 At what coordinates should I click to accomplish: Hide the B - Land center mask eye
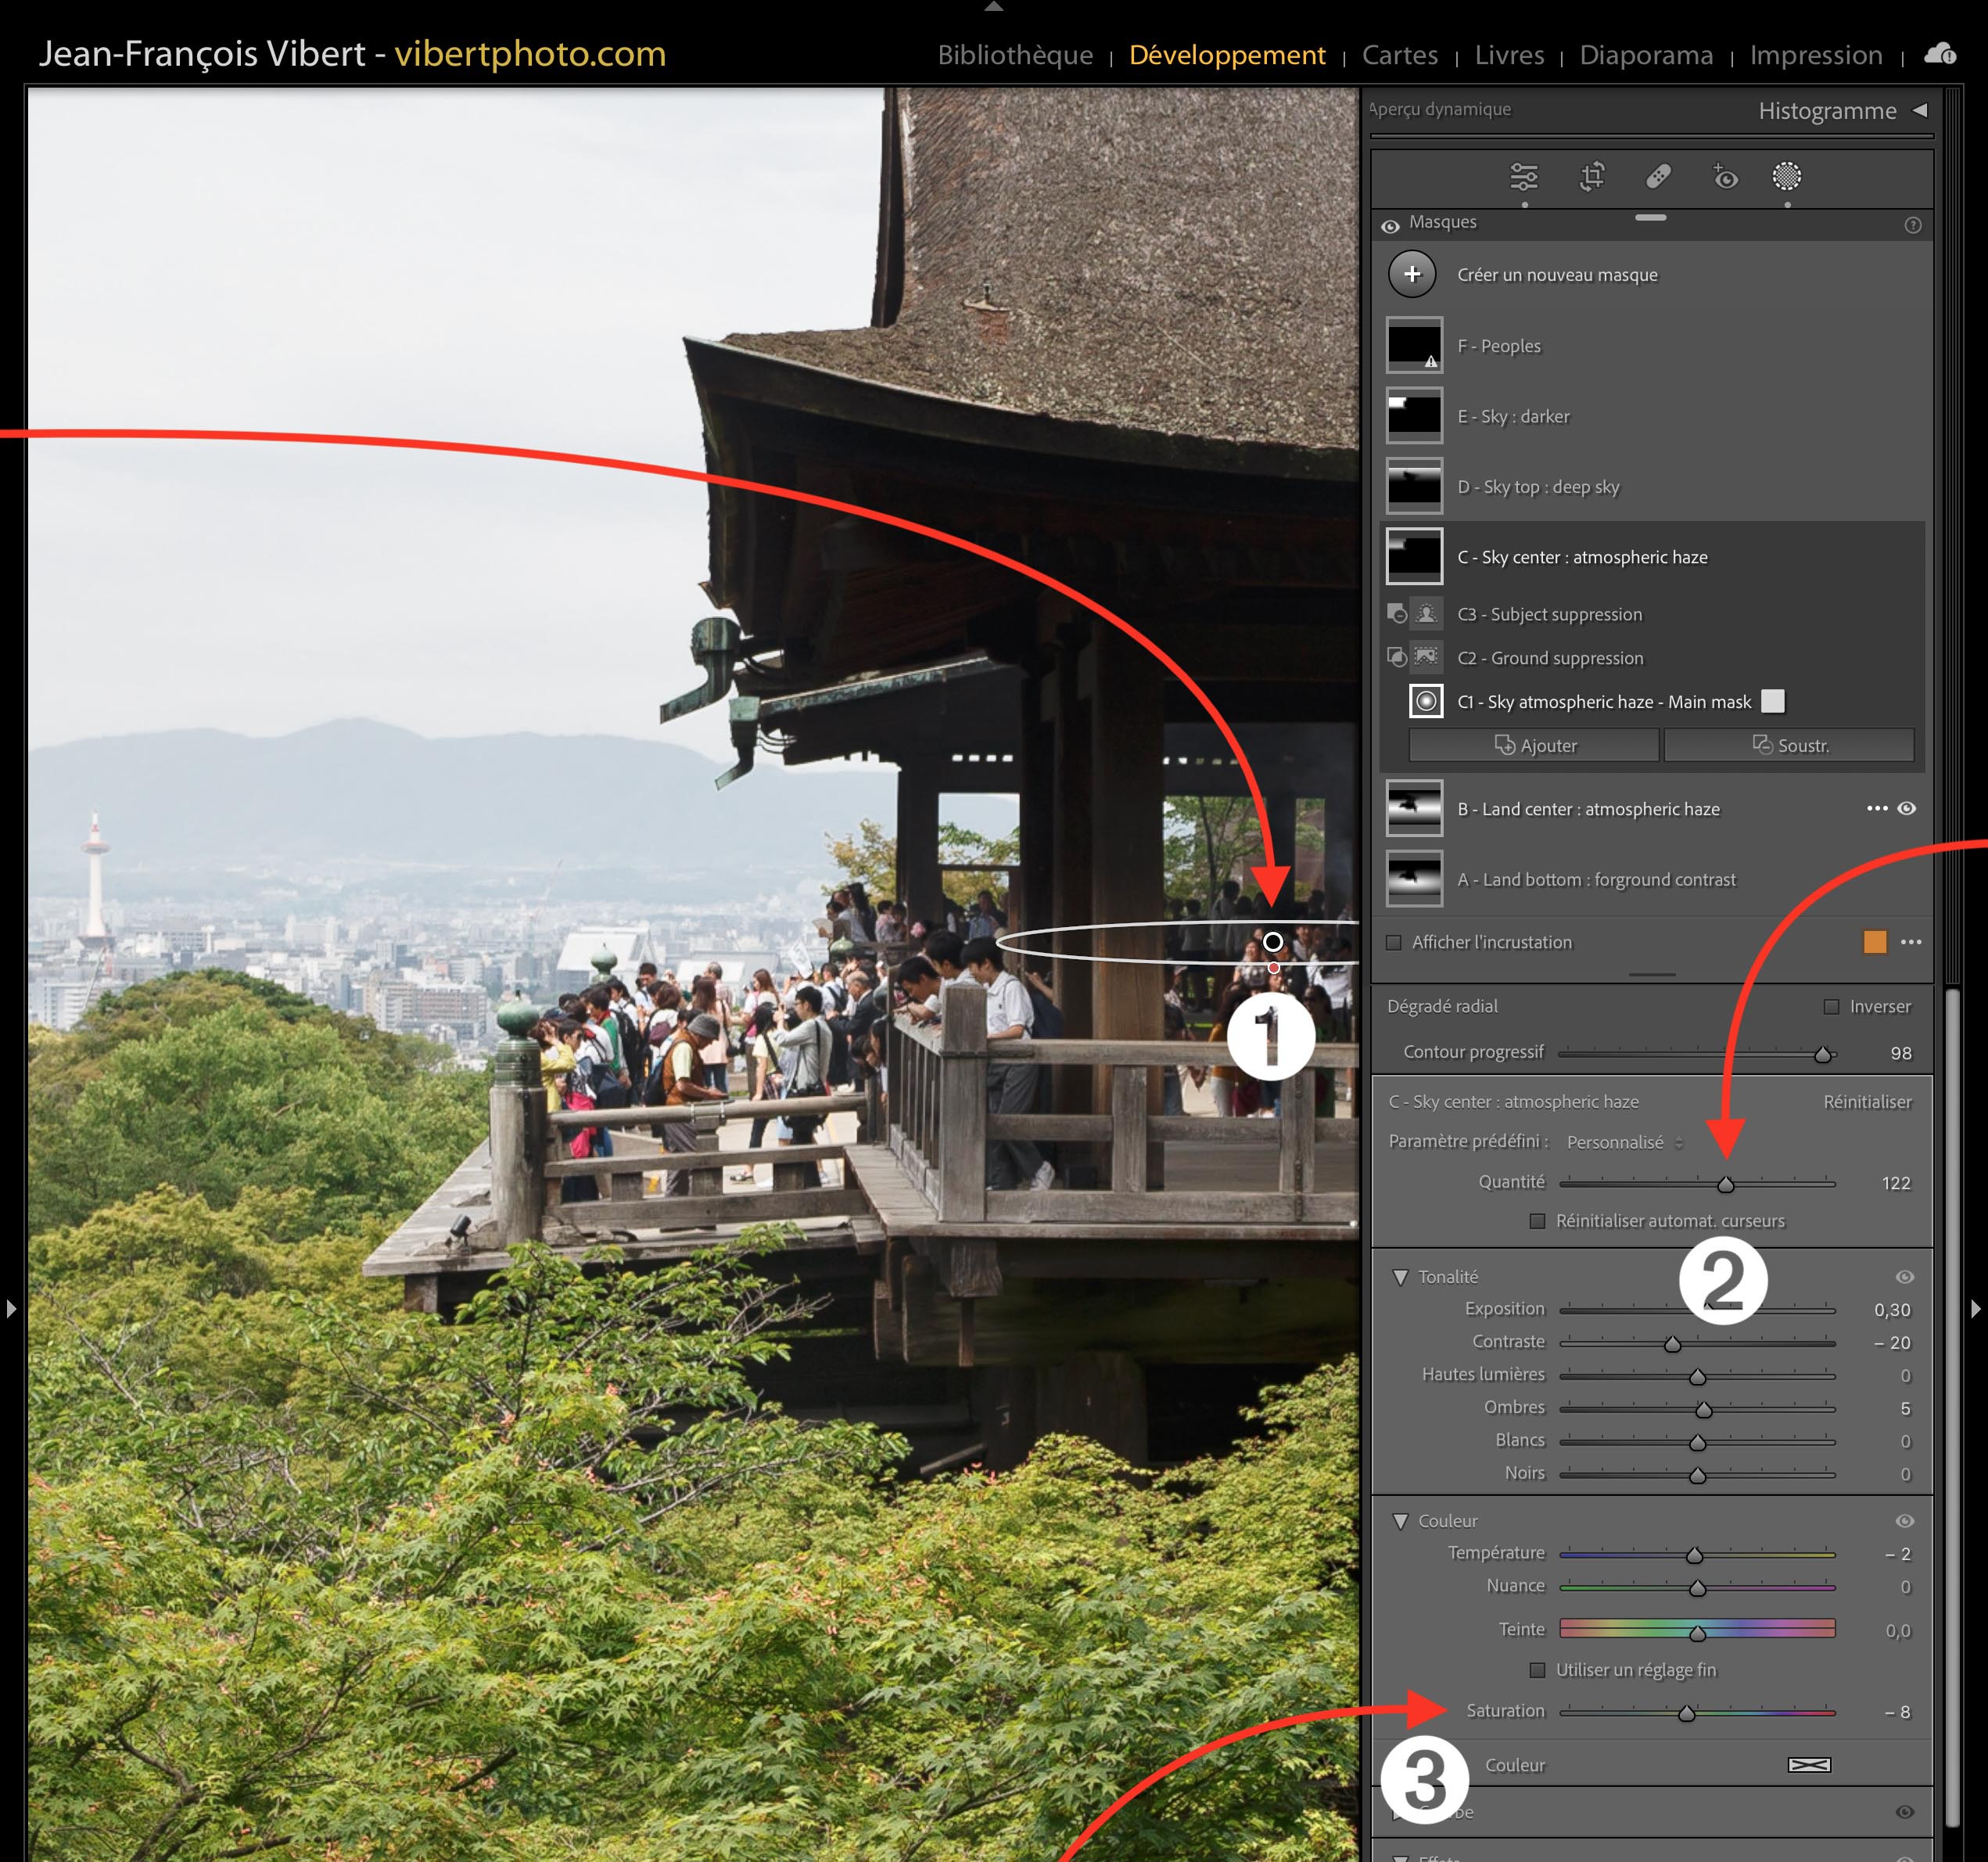pos(1907,808)
